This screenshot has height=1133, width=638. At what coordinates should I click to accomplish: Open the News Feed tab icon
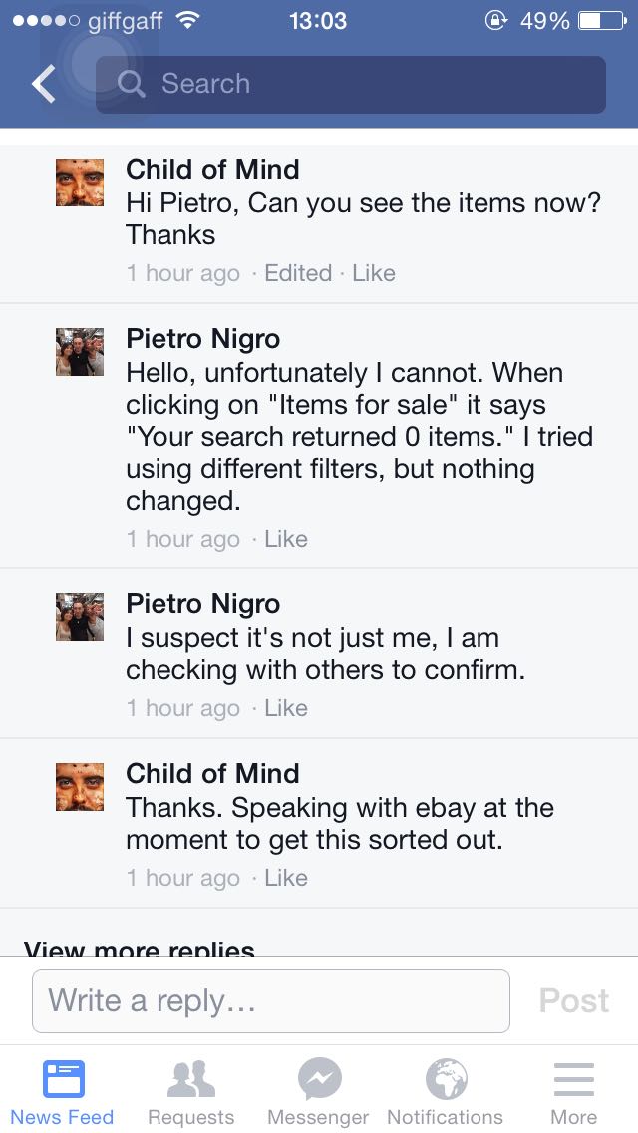(x=63, y=1079)
